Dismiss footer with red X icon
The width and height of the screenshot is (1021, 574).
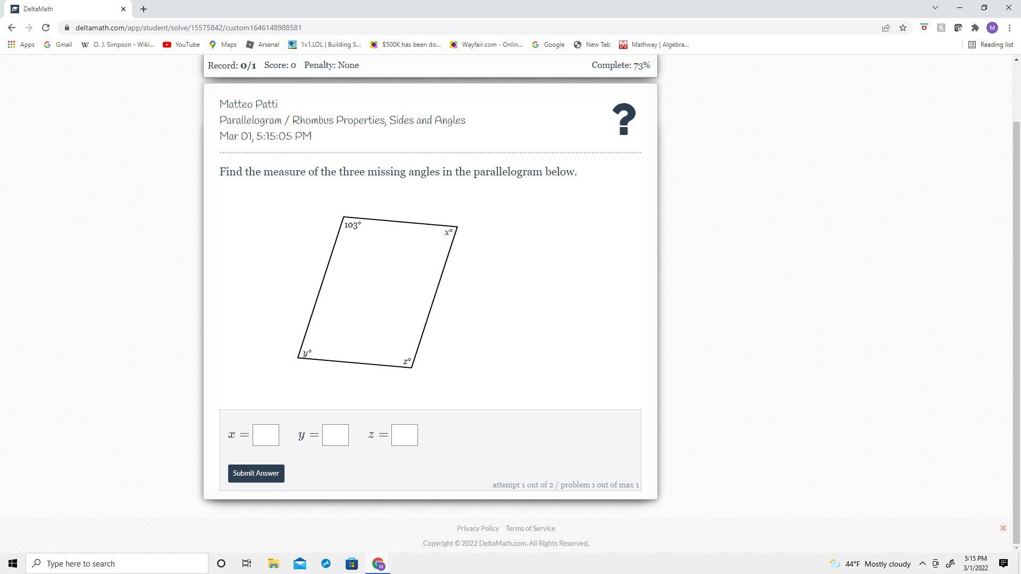tap(1003, 528)
